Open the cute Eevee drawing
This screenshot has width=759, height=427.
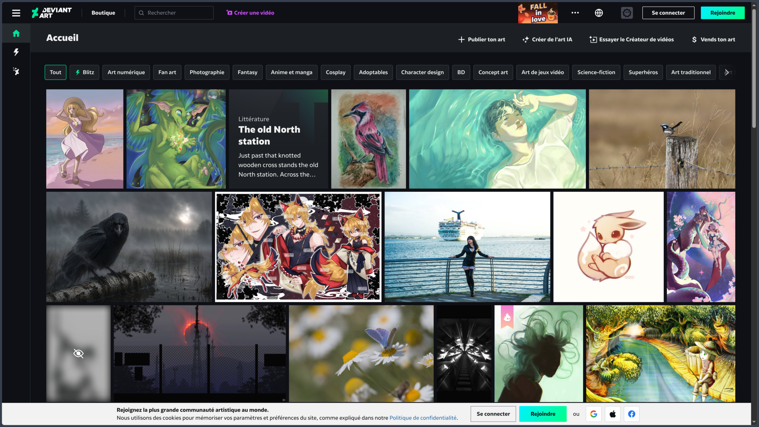coord(608,247)
